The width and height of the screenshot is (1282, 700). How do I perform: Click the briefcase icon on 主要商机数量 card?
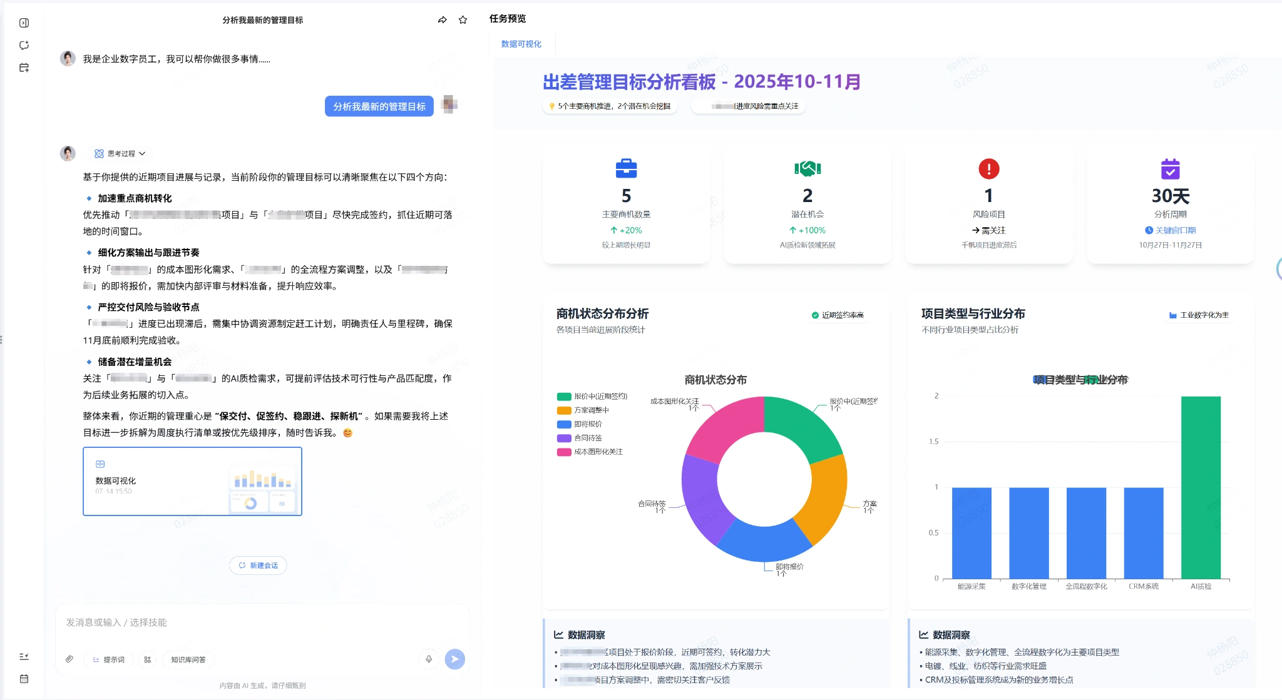626,168
